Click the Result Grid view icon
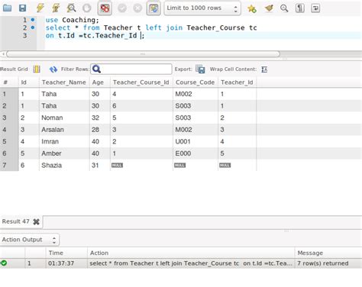Screen dimensions: 362x287 [37, 69]
